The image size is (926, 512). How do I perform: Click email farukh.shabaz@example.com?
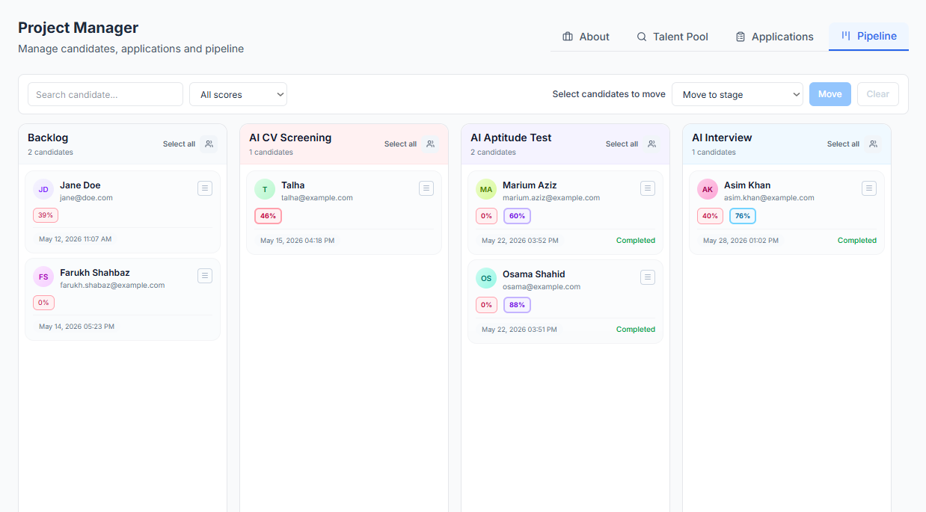(x=112, y=286)
